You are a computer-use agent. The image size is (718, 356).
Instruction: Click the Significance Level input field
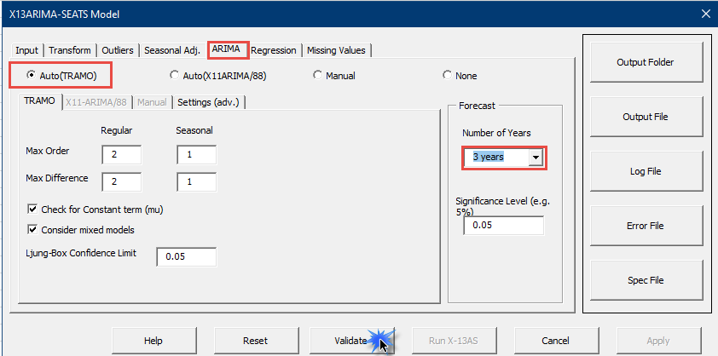503,226
